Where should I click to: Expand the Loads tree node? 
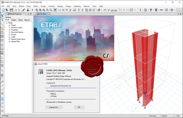pos(9,37)
